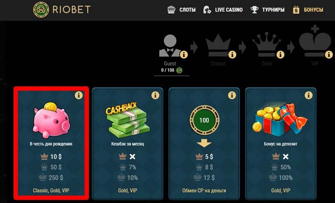Open info for Classic crown level
Image resolution: width=335 pixels, height=203 pixels.
(232, 55)
